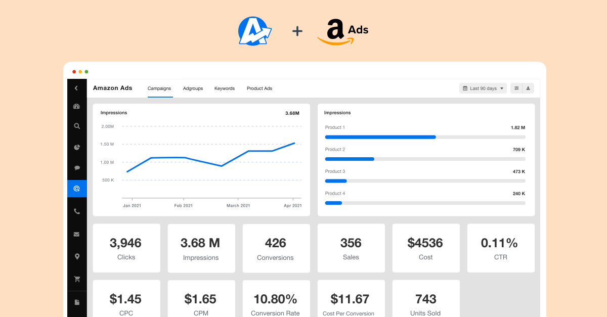
Task: Click the document reports icon at sidebar bottom
Action: click(x=77, y=302)
